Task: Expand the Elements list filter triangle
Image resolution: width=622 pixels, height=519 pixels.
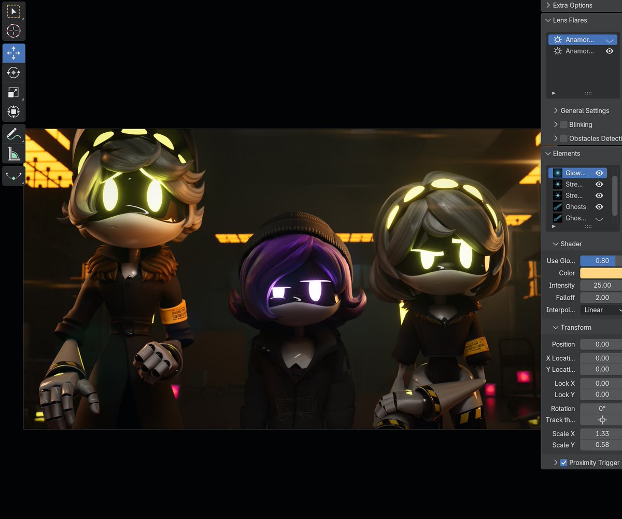Action: 554,227
